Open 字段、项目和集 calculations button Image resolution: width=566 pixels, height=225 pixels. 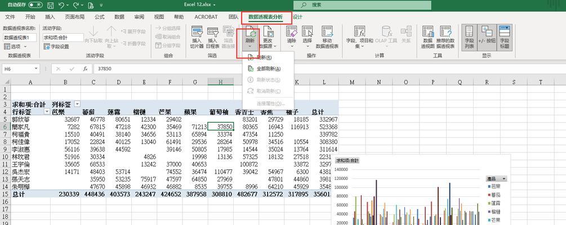tap(359, 37)
